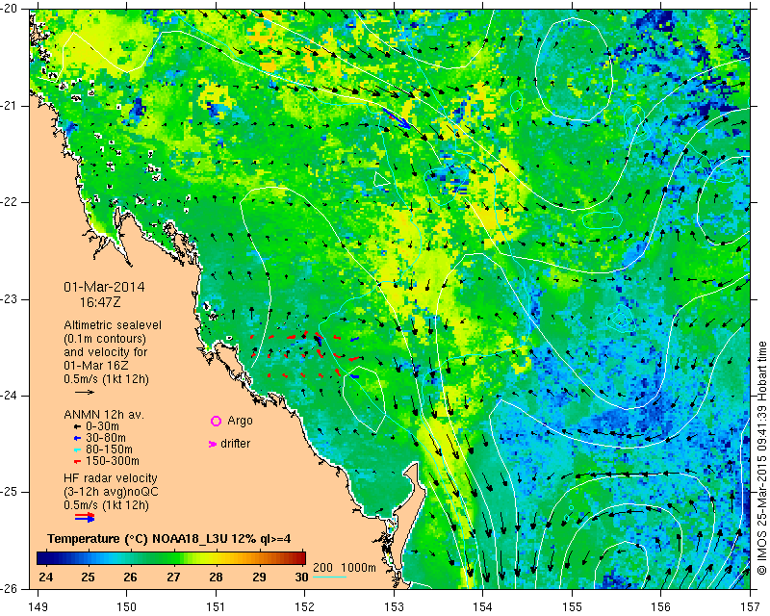Screen dimensions: 770x616
Task: Click the black 0-30m ANMN legend arrow
Action: [x=77, y=427]
